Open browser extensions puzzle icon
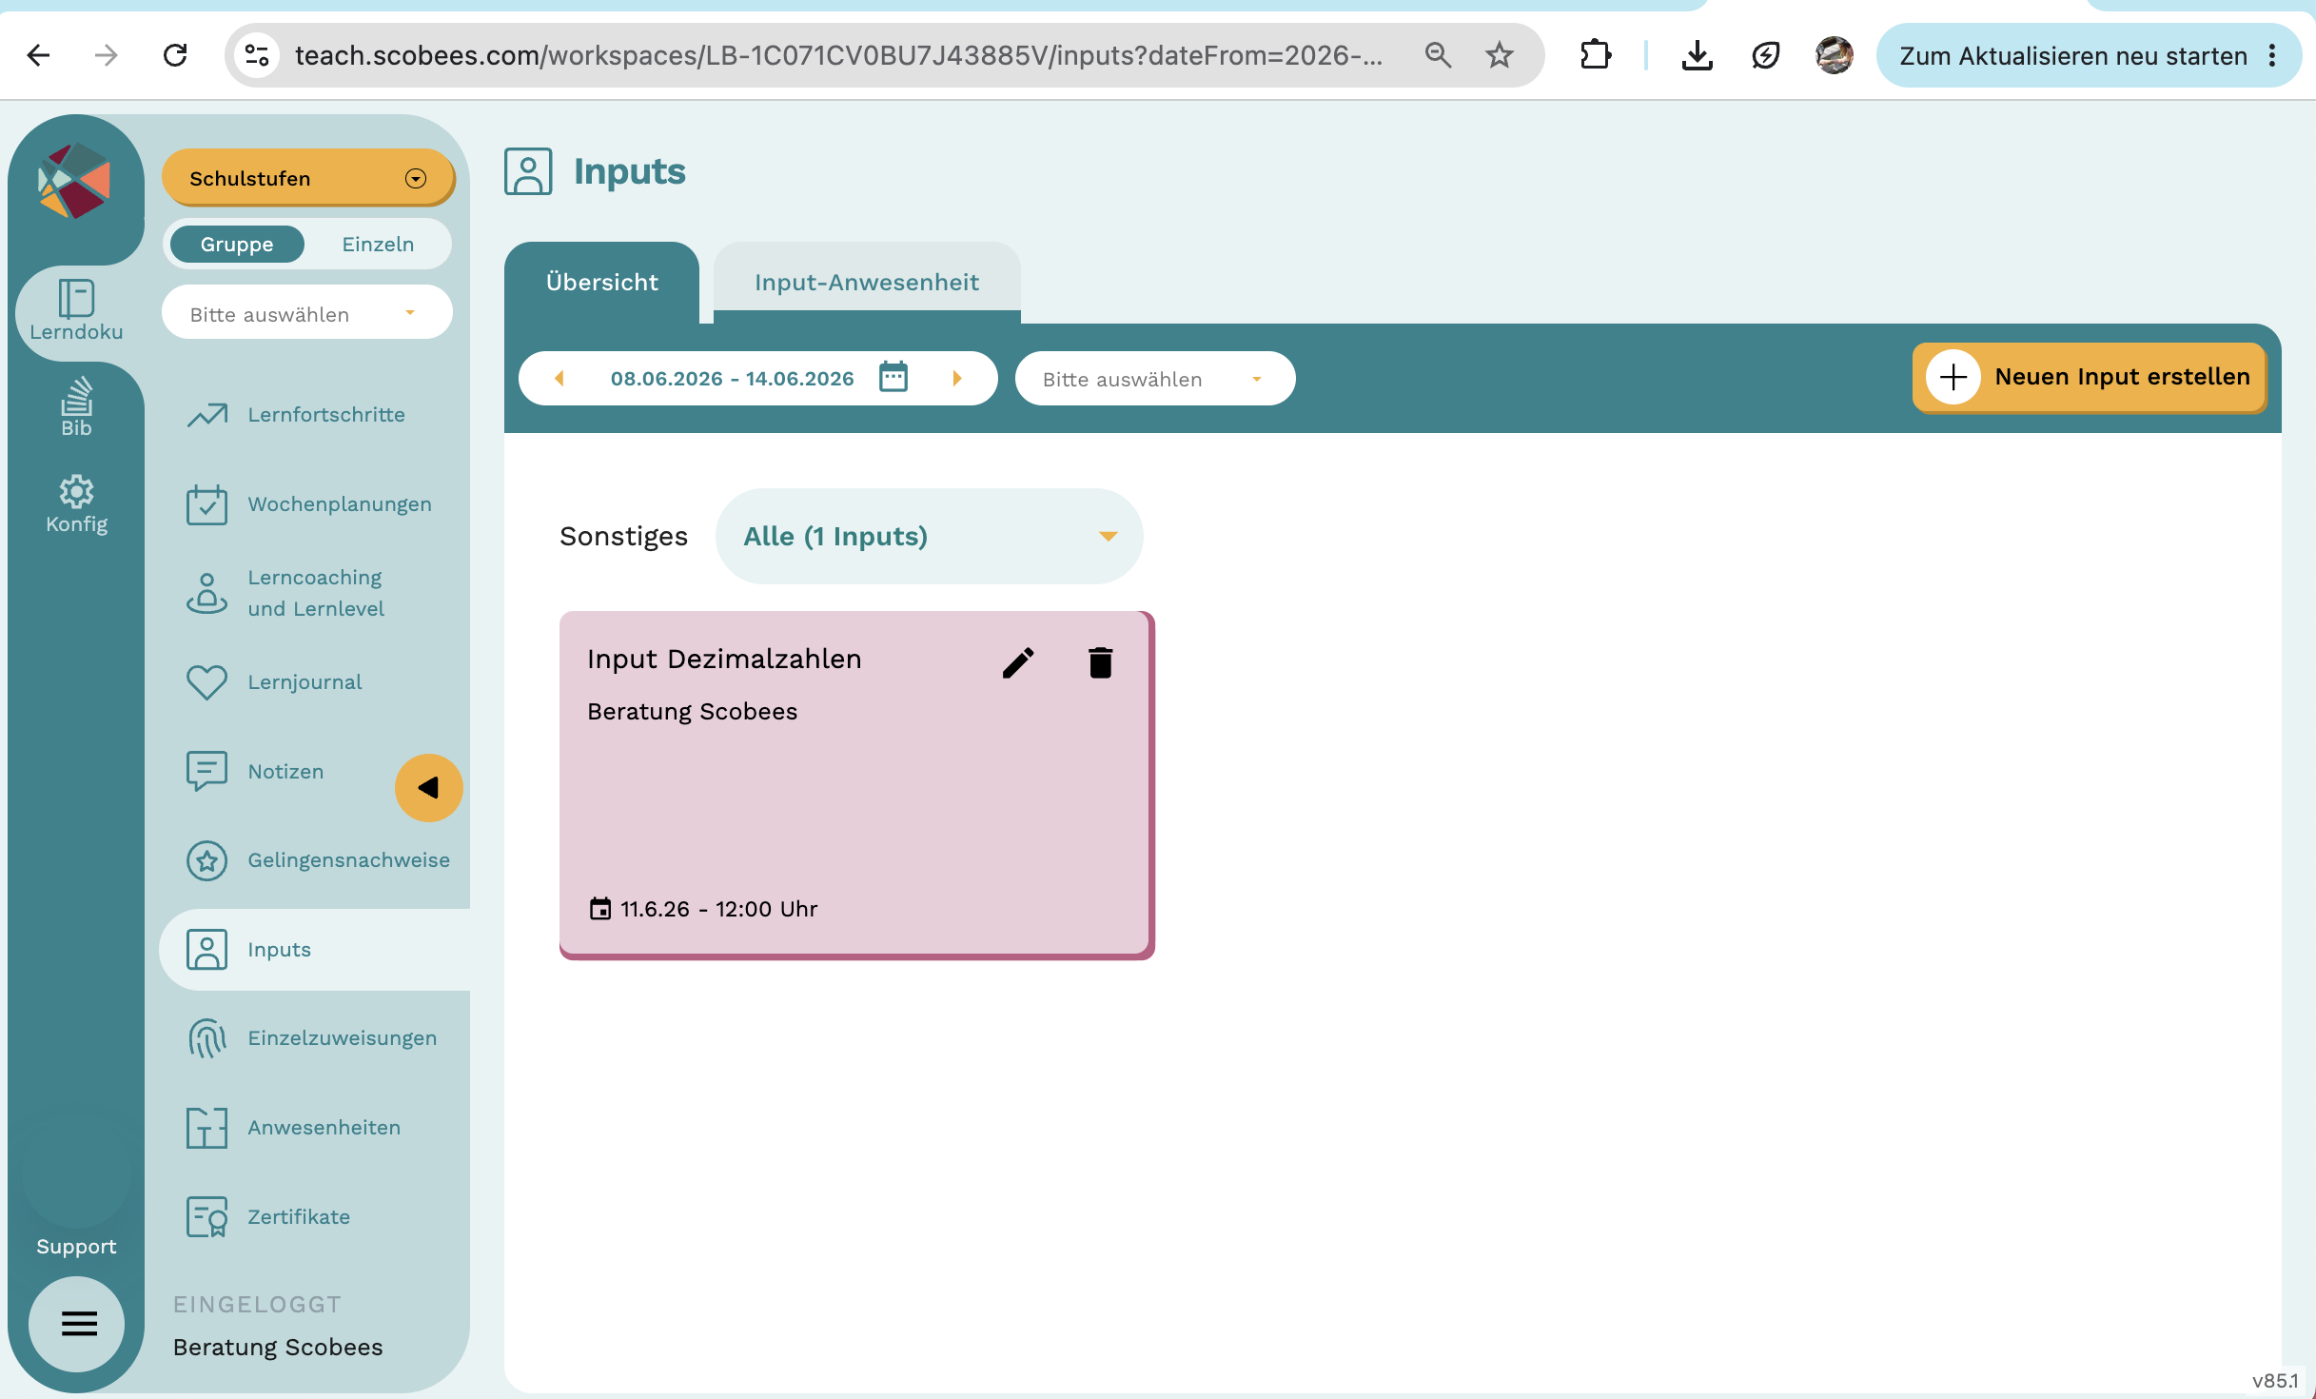 click(1596, 55)
